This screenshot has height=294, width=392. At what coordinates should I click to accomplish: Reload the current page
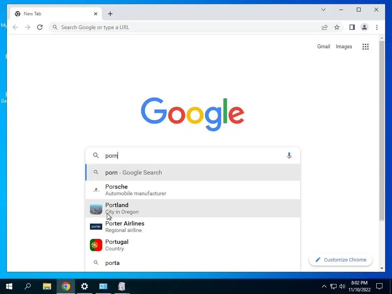[x=40, y=27]
